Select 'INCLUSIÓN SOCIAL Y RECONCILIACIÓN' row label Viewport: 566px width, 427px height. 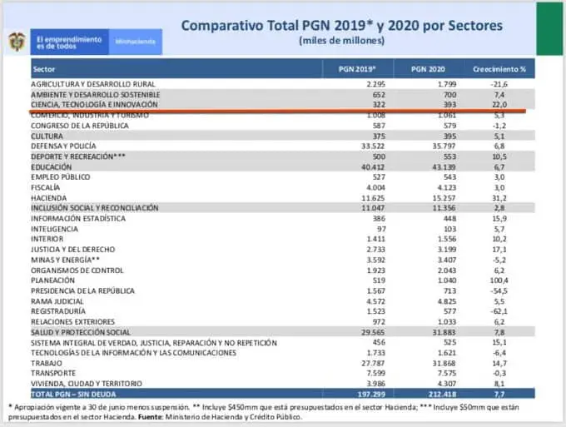pos(95,208)
